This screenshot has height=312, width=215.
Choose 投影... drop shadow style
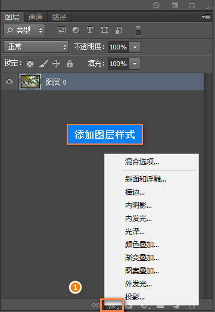coord(151,297)
